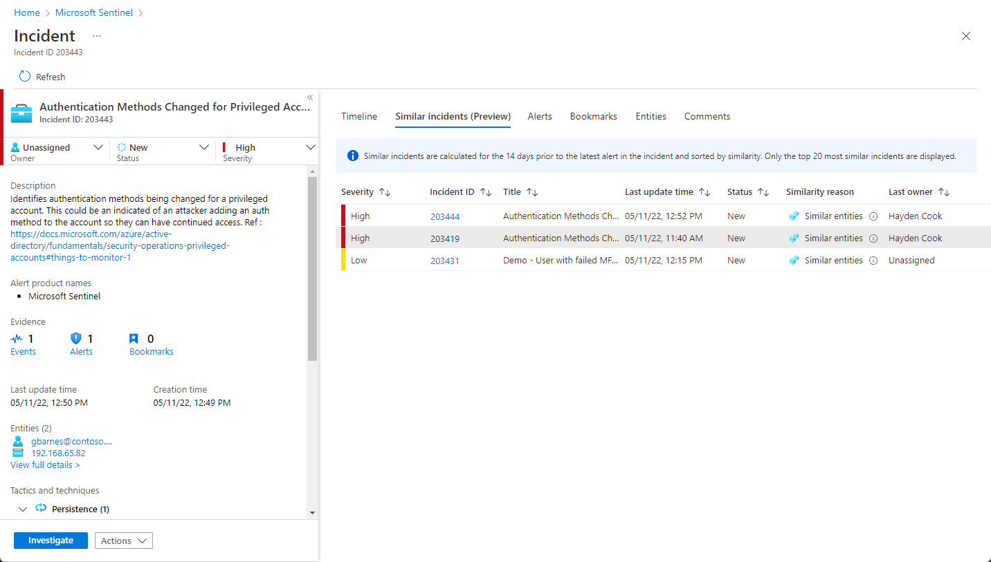
Task: Click the 05/11/22, 11:40 AM update time
Action: [x=664, y=238]
